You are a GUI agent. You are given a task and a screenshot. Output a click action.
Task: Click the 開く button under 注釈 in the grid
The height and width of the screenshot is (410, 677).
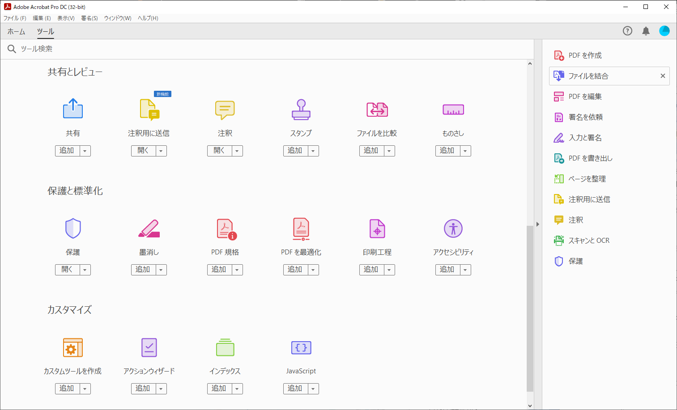pyautogui.click(x=219, y=151)
